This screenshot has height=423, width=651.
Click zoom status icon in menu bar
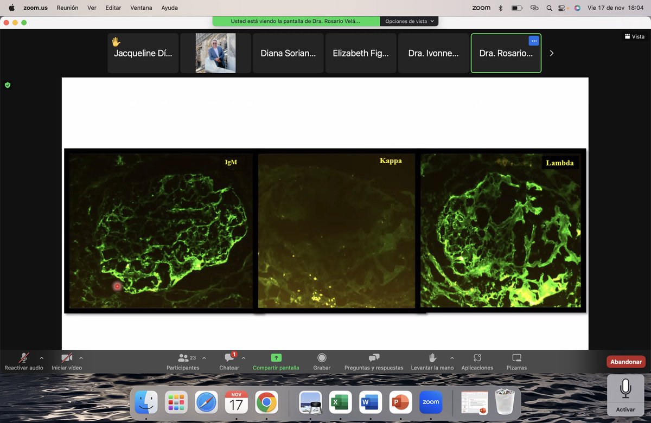(x=481, y=8)
